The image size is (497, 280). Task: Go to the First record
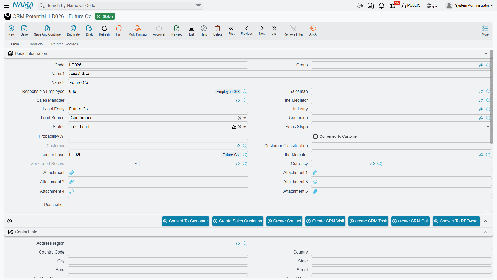(231, 30)
